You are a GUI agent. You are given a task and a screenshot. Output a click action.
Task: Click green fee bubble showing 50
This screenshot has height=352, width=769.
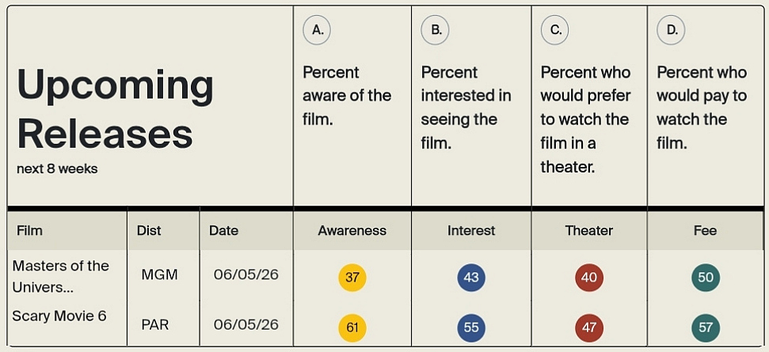click(x=706, y=278)
